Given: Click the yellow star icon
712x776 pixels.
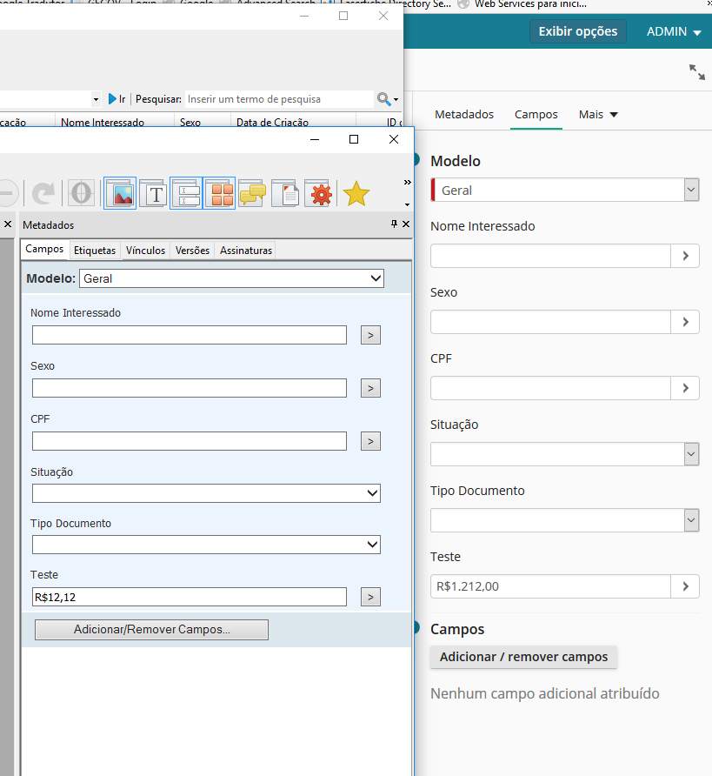Looking at the screenshot, I should (x=356, y=193).
